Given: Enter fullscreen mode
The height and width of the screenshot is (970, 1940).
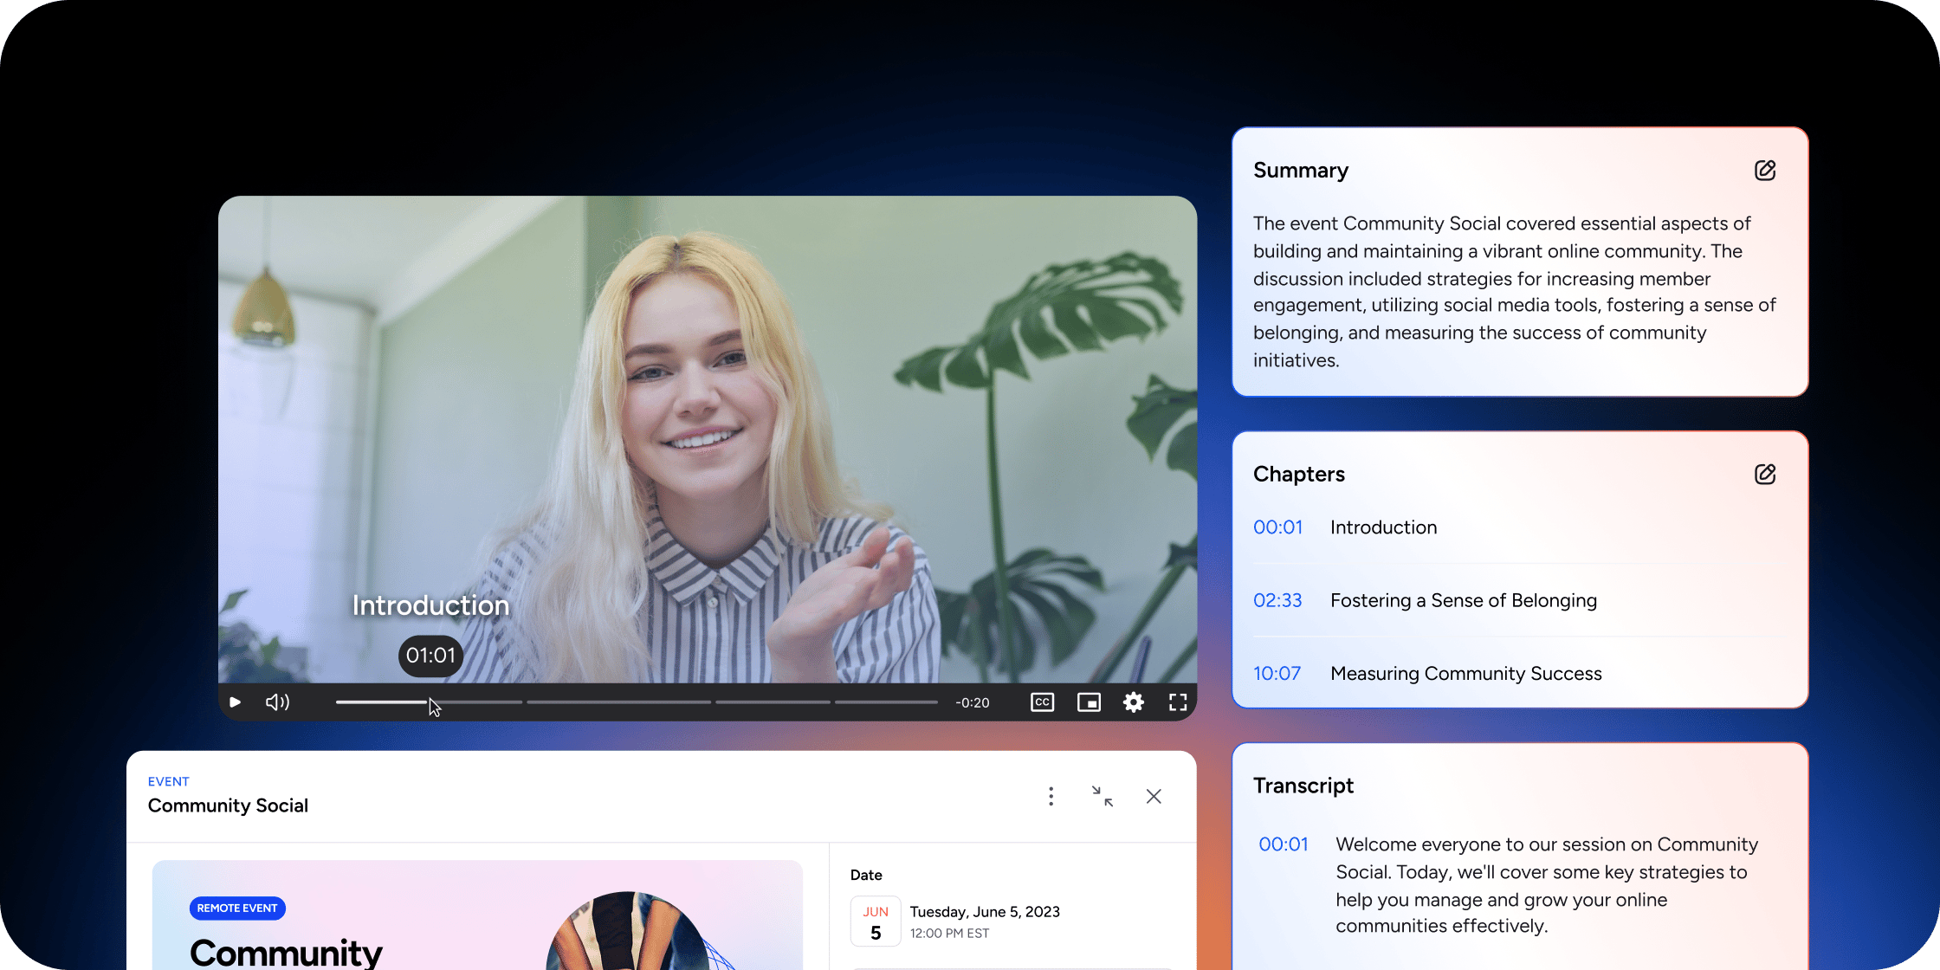Looking at the screenshot, I should point(1178,702).
